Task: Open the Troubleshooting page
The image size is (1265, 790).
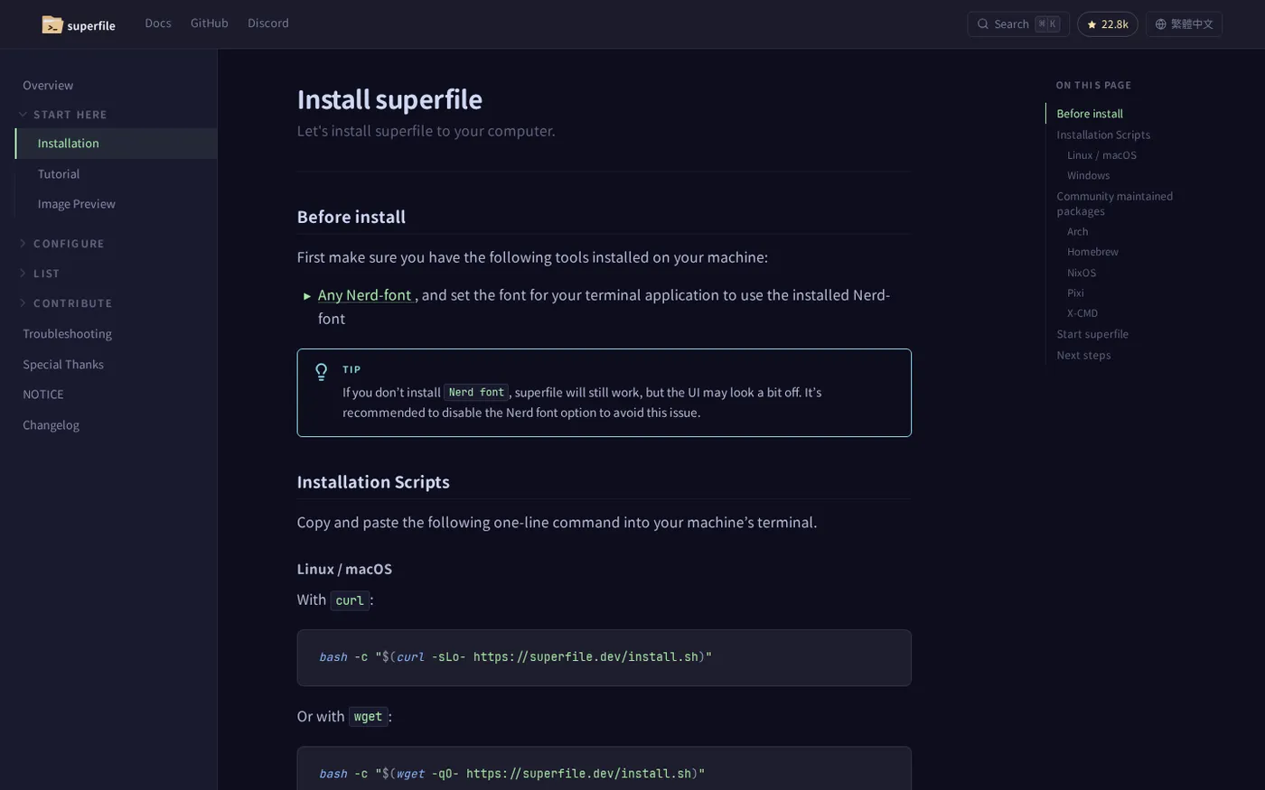Action: tap(68, 334)
